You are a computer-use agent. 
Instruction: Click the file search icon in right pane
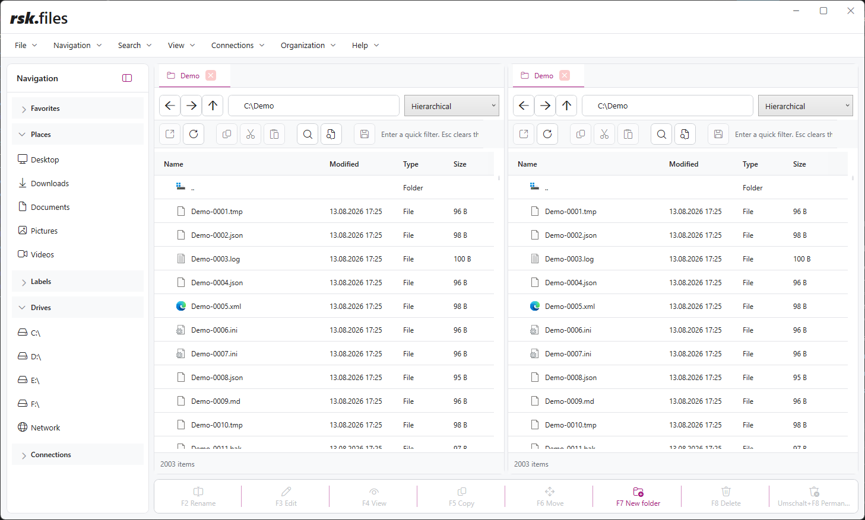(685, 134)
